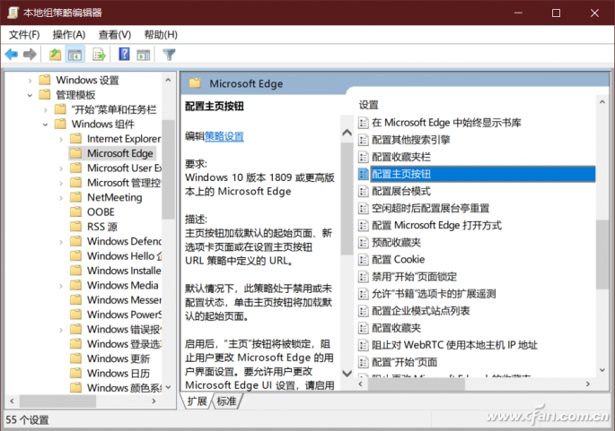
Task: Click description pane scroll up arrow
Action: coord(347,133)
